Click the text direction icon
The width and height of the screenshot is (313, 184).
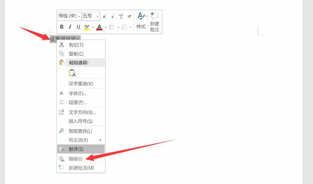[x=61, y=112]
